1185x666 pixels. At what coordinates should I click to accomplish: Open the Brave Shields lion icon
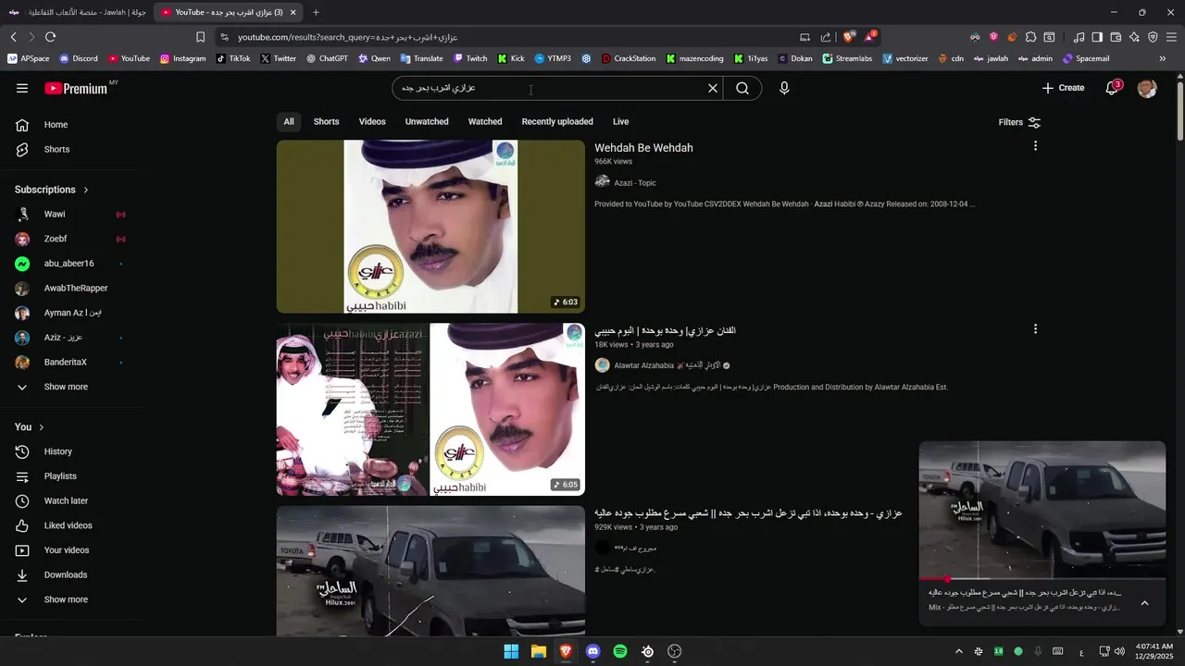(849, 37)
